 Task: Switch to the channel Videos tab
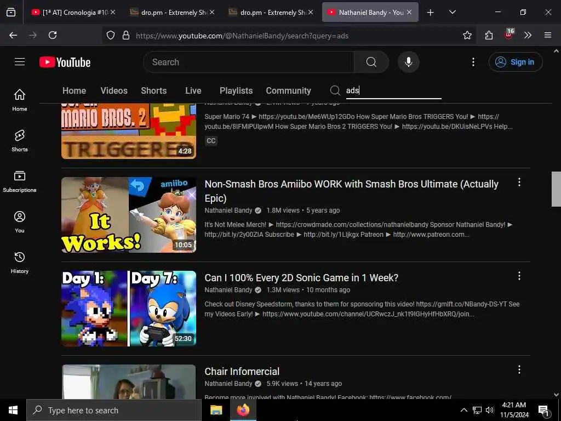pos(114,90)
